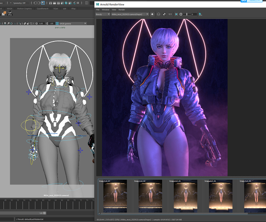
Task: Switch to the QuadRemesh shelf tab
Action: pos(43,9)
